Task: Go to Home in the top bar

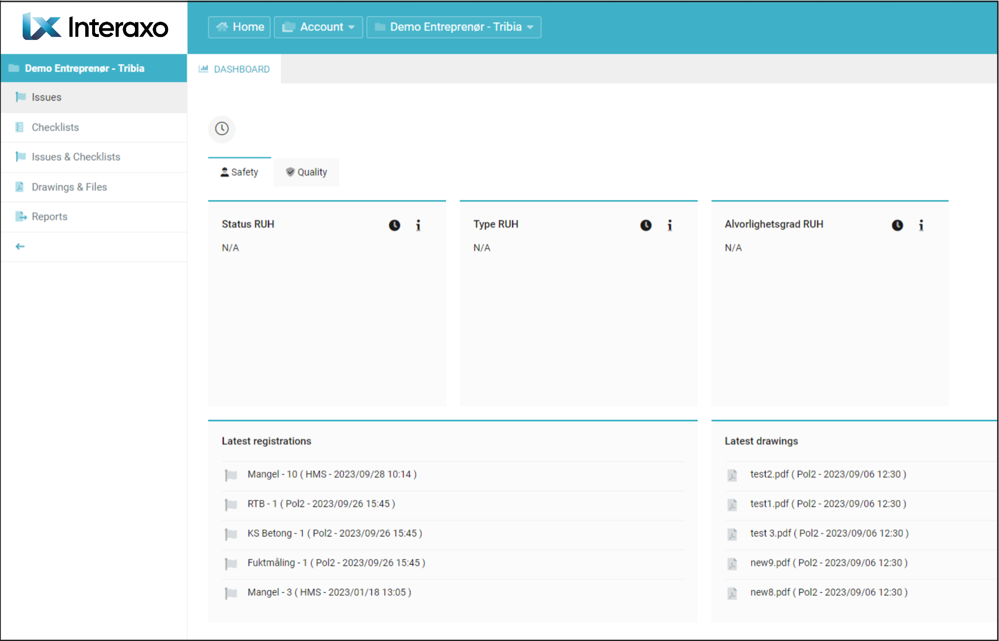Action: (x=239, y=27)
